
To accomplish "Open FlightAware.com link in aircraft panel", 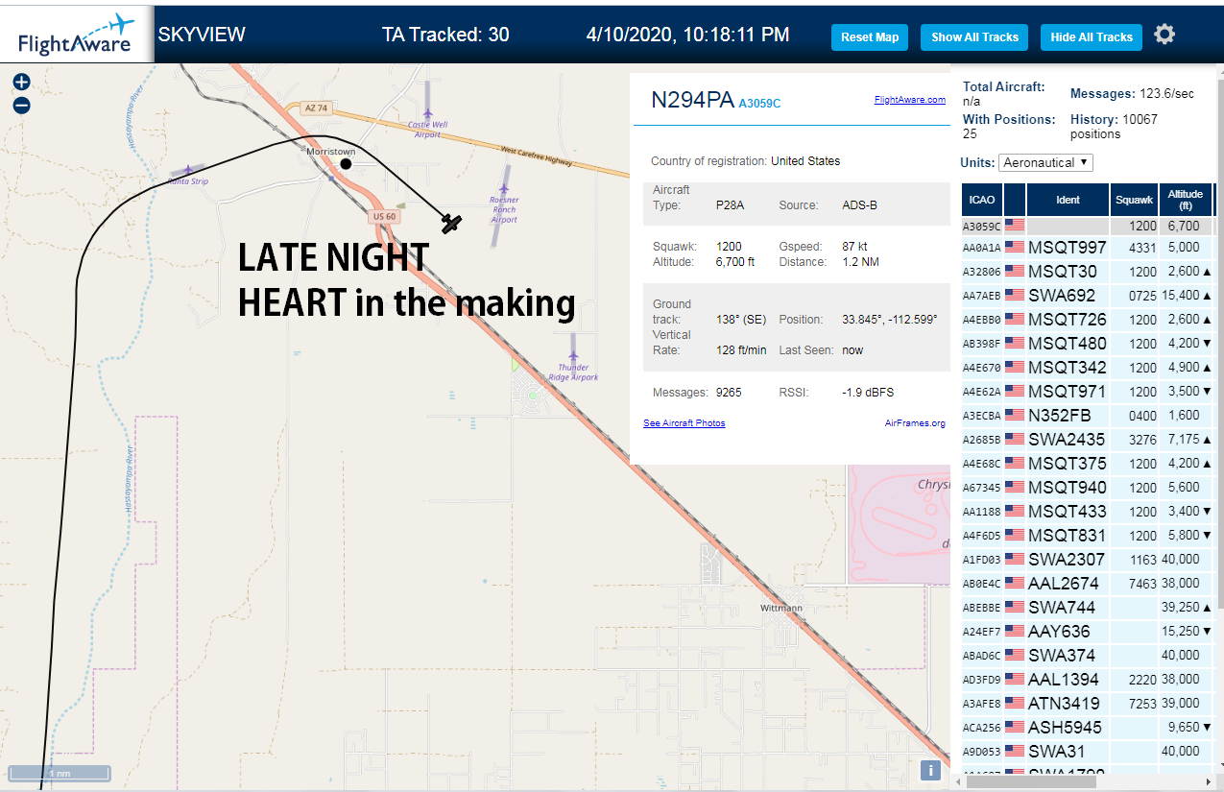I will (909, 100).
